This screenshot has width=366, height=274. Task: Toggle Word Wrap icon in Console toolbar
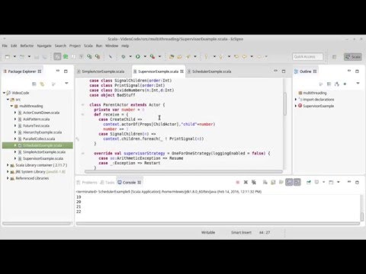tap(281, 182)
